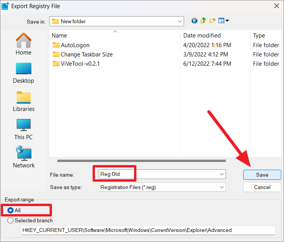The height and width of the screenshot is (242, 284).
Task: Open Home in the places sidebar
Action: pos(24,44)
